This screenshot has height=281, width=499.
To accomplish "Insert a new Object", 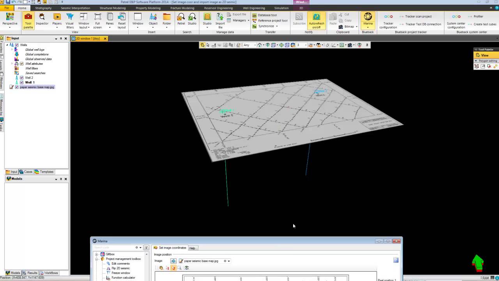I will pyautogui.click(x=153, y=21).
